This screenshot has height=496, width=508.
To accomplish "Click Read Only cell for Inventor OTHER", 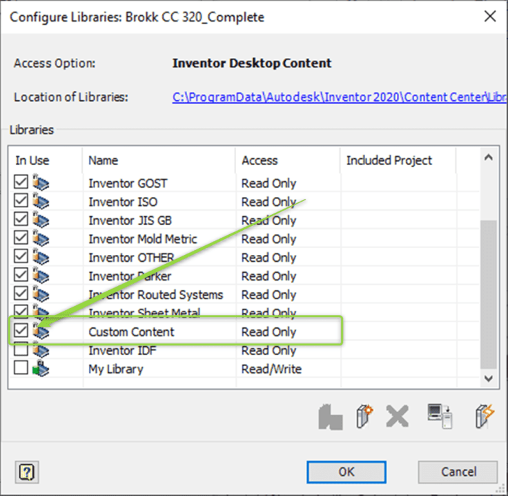I will pyautogui.click(x=269, y=258).
